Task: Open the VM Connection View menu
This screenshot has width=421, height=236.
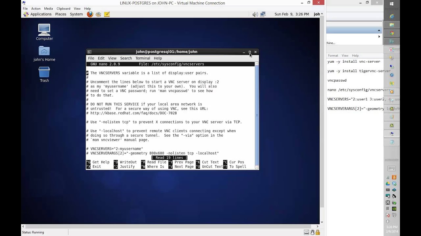Action: click(x=77, y=9)
